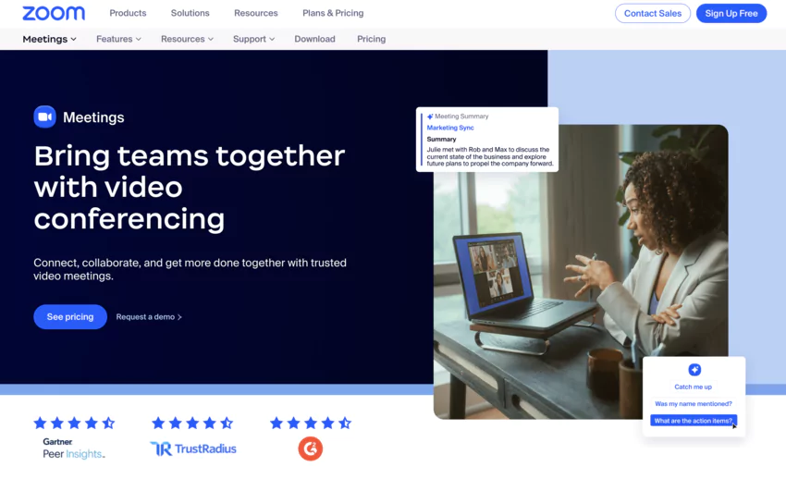Click the Meetings camera icon
The height and width of the screenshot is (479, 786).
click(x=45, y=117)
